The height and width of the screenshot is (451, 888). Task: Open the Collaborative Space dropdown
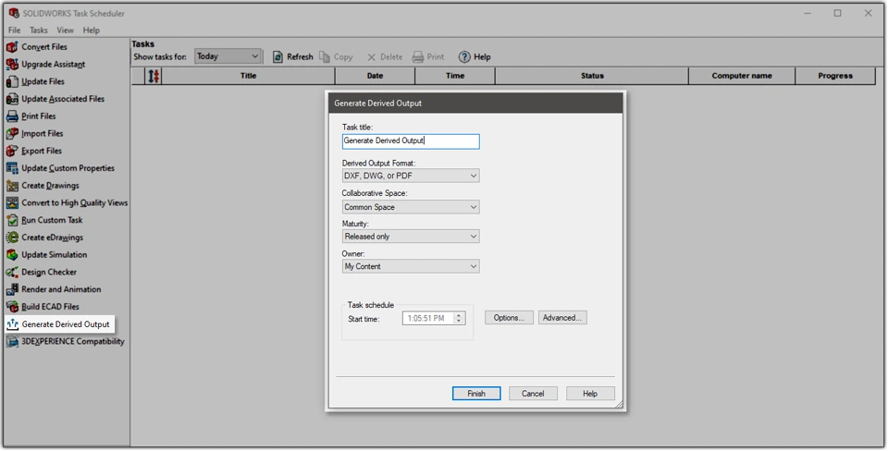tap(411, 207)
